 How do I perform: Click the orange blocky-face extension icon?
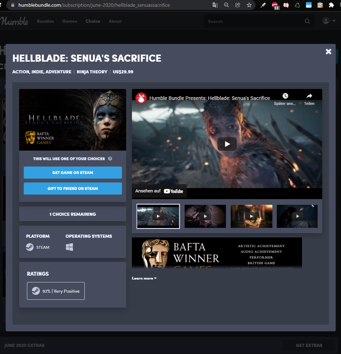click(320, 5)
